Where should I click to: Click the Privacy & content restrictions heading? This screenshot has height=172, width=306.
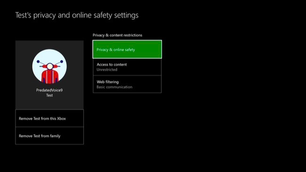[117, 35]
